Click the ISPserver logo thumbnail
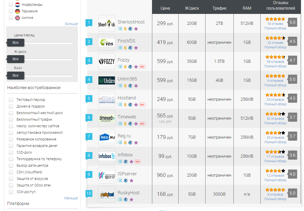This screenshot has height=211, width=304. click(x=107, y=175)
